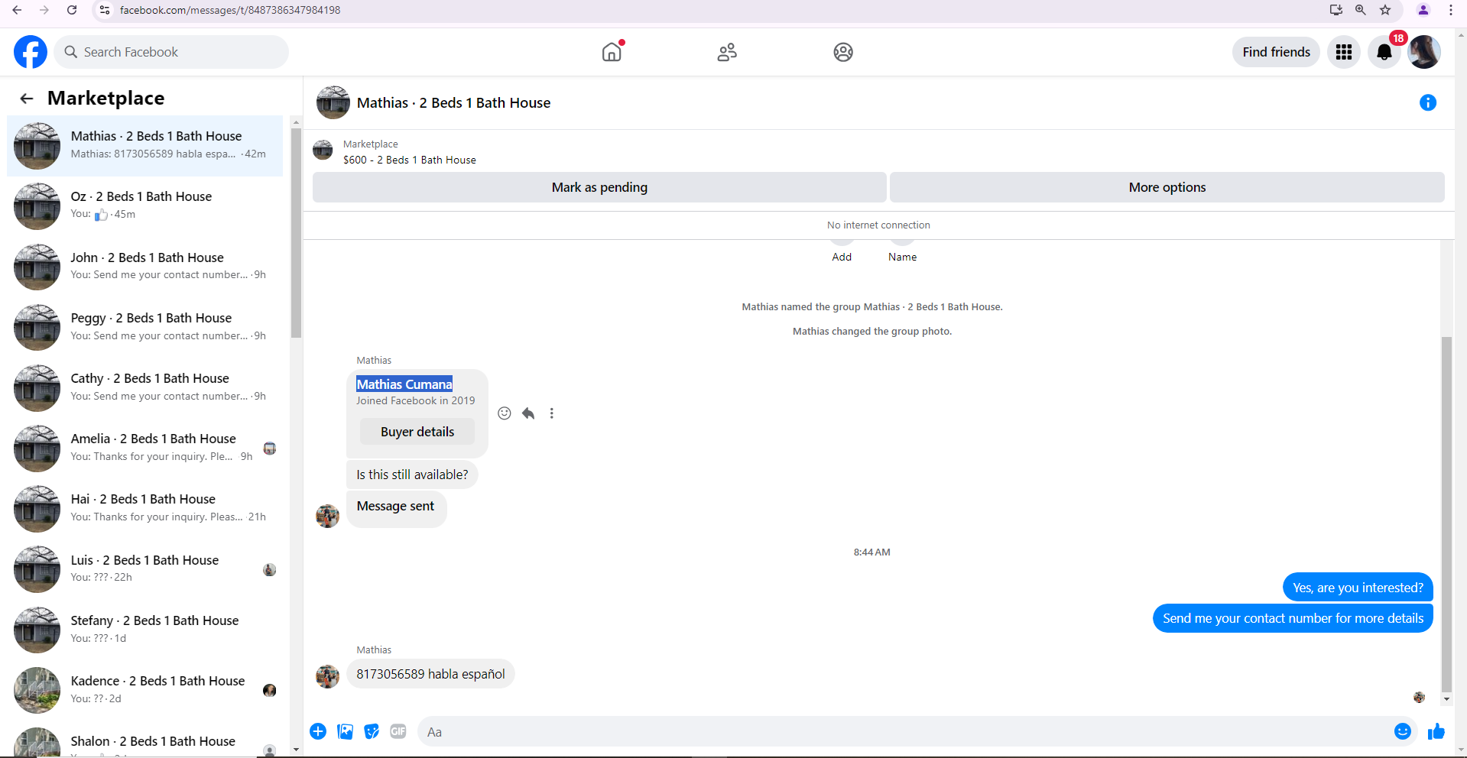The image size is (1467, 758).
Task: Click the Mark as pending button
Action: pyautogui.click(x=599, y=187)
